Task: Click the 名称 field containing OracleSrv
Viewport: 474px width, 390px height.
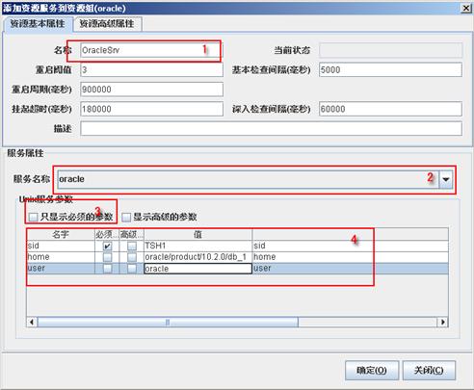Action: [151, 50]
